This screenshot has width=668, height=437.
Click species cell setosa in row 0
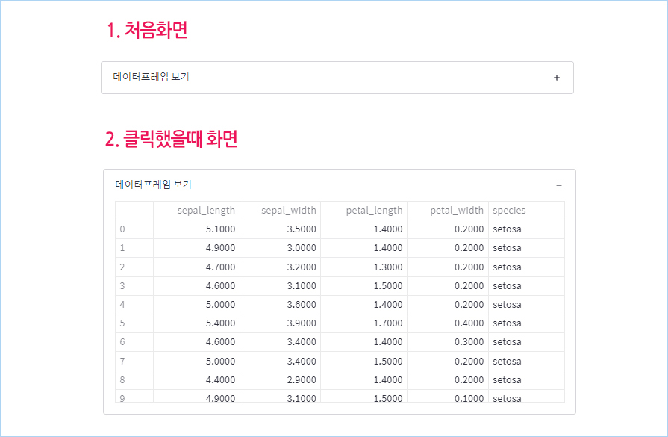526,229
